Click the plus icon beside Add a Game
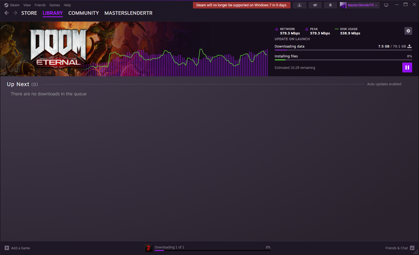Screen dimensions: 419x255 click(x=7, y=248)
